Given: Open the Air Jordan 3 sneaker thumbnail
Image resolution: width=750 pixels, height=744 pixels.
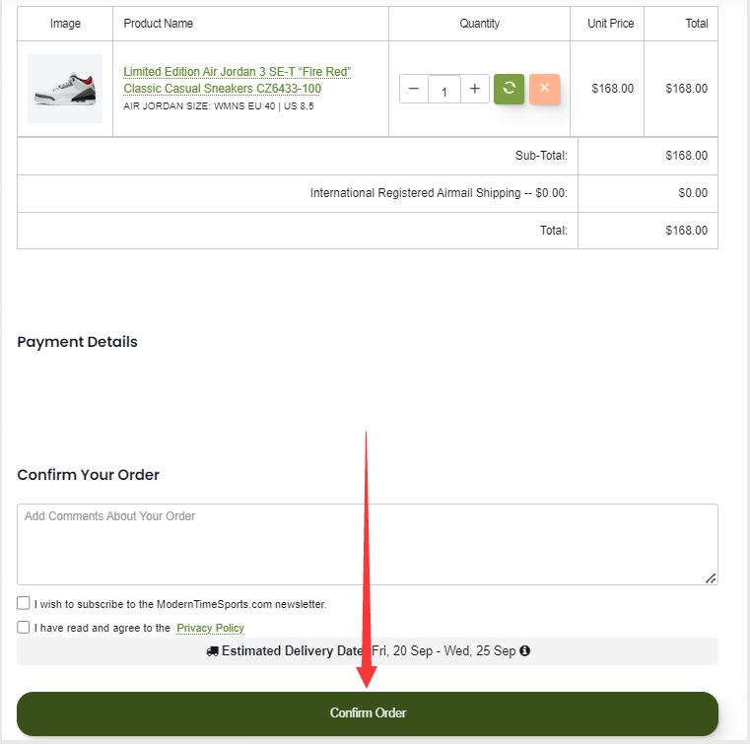Looking at the screenshot, I should click(x=65, y=89).
